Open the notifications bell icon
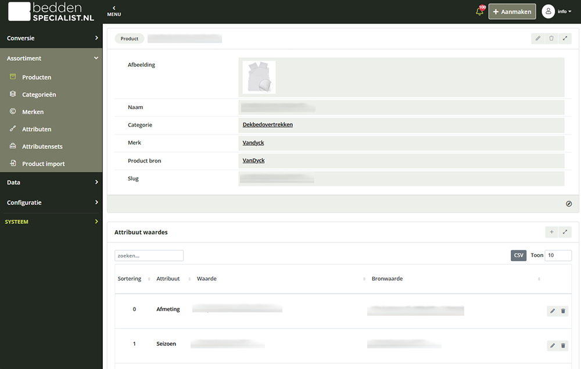The height and width of the screenshot is (369, 581). click(480, 11)
